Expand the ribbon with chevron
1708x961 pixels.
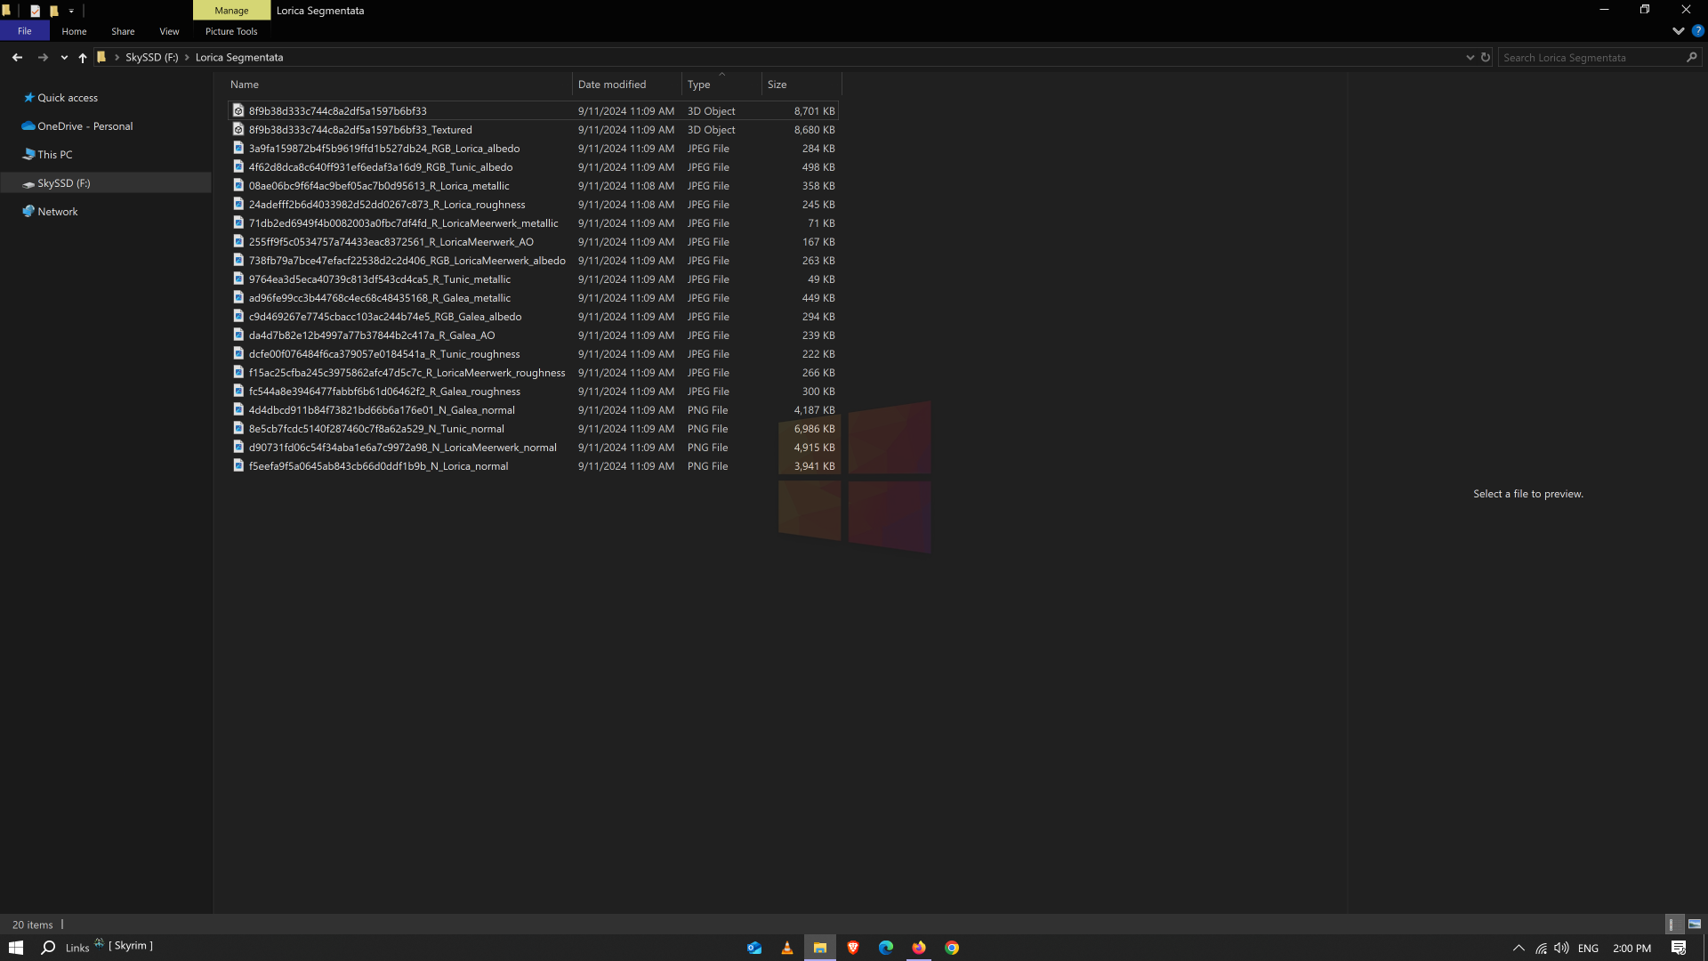pos(1678,31)
